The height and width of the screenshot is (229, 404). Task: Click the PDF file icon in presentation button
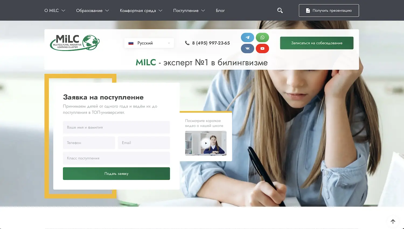[x=308, y=10]
